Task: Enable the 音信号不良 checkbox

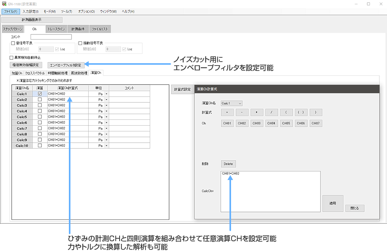Action: coord(13,43)
